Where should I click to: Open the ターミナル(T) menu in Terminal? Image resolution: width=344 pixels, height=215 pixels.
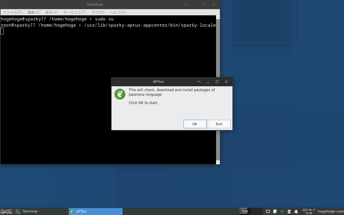coord(75,12)
